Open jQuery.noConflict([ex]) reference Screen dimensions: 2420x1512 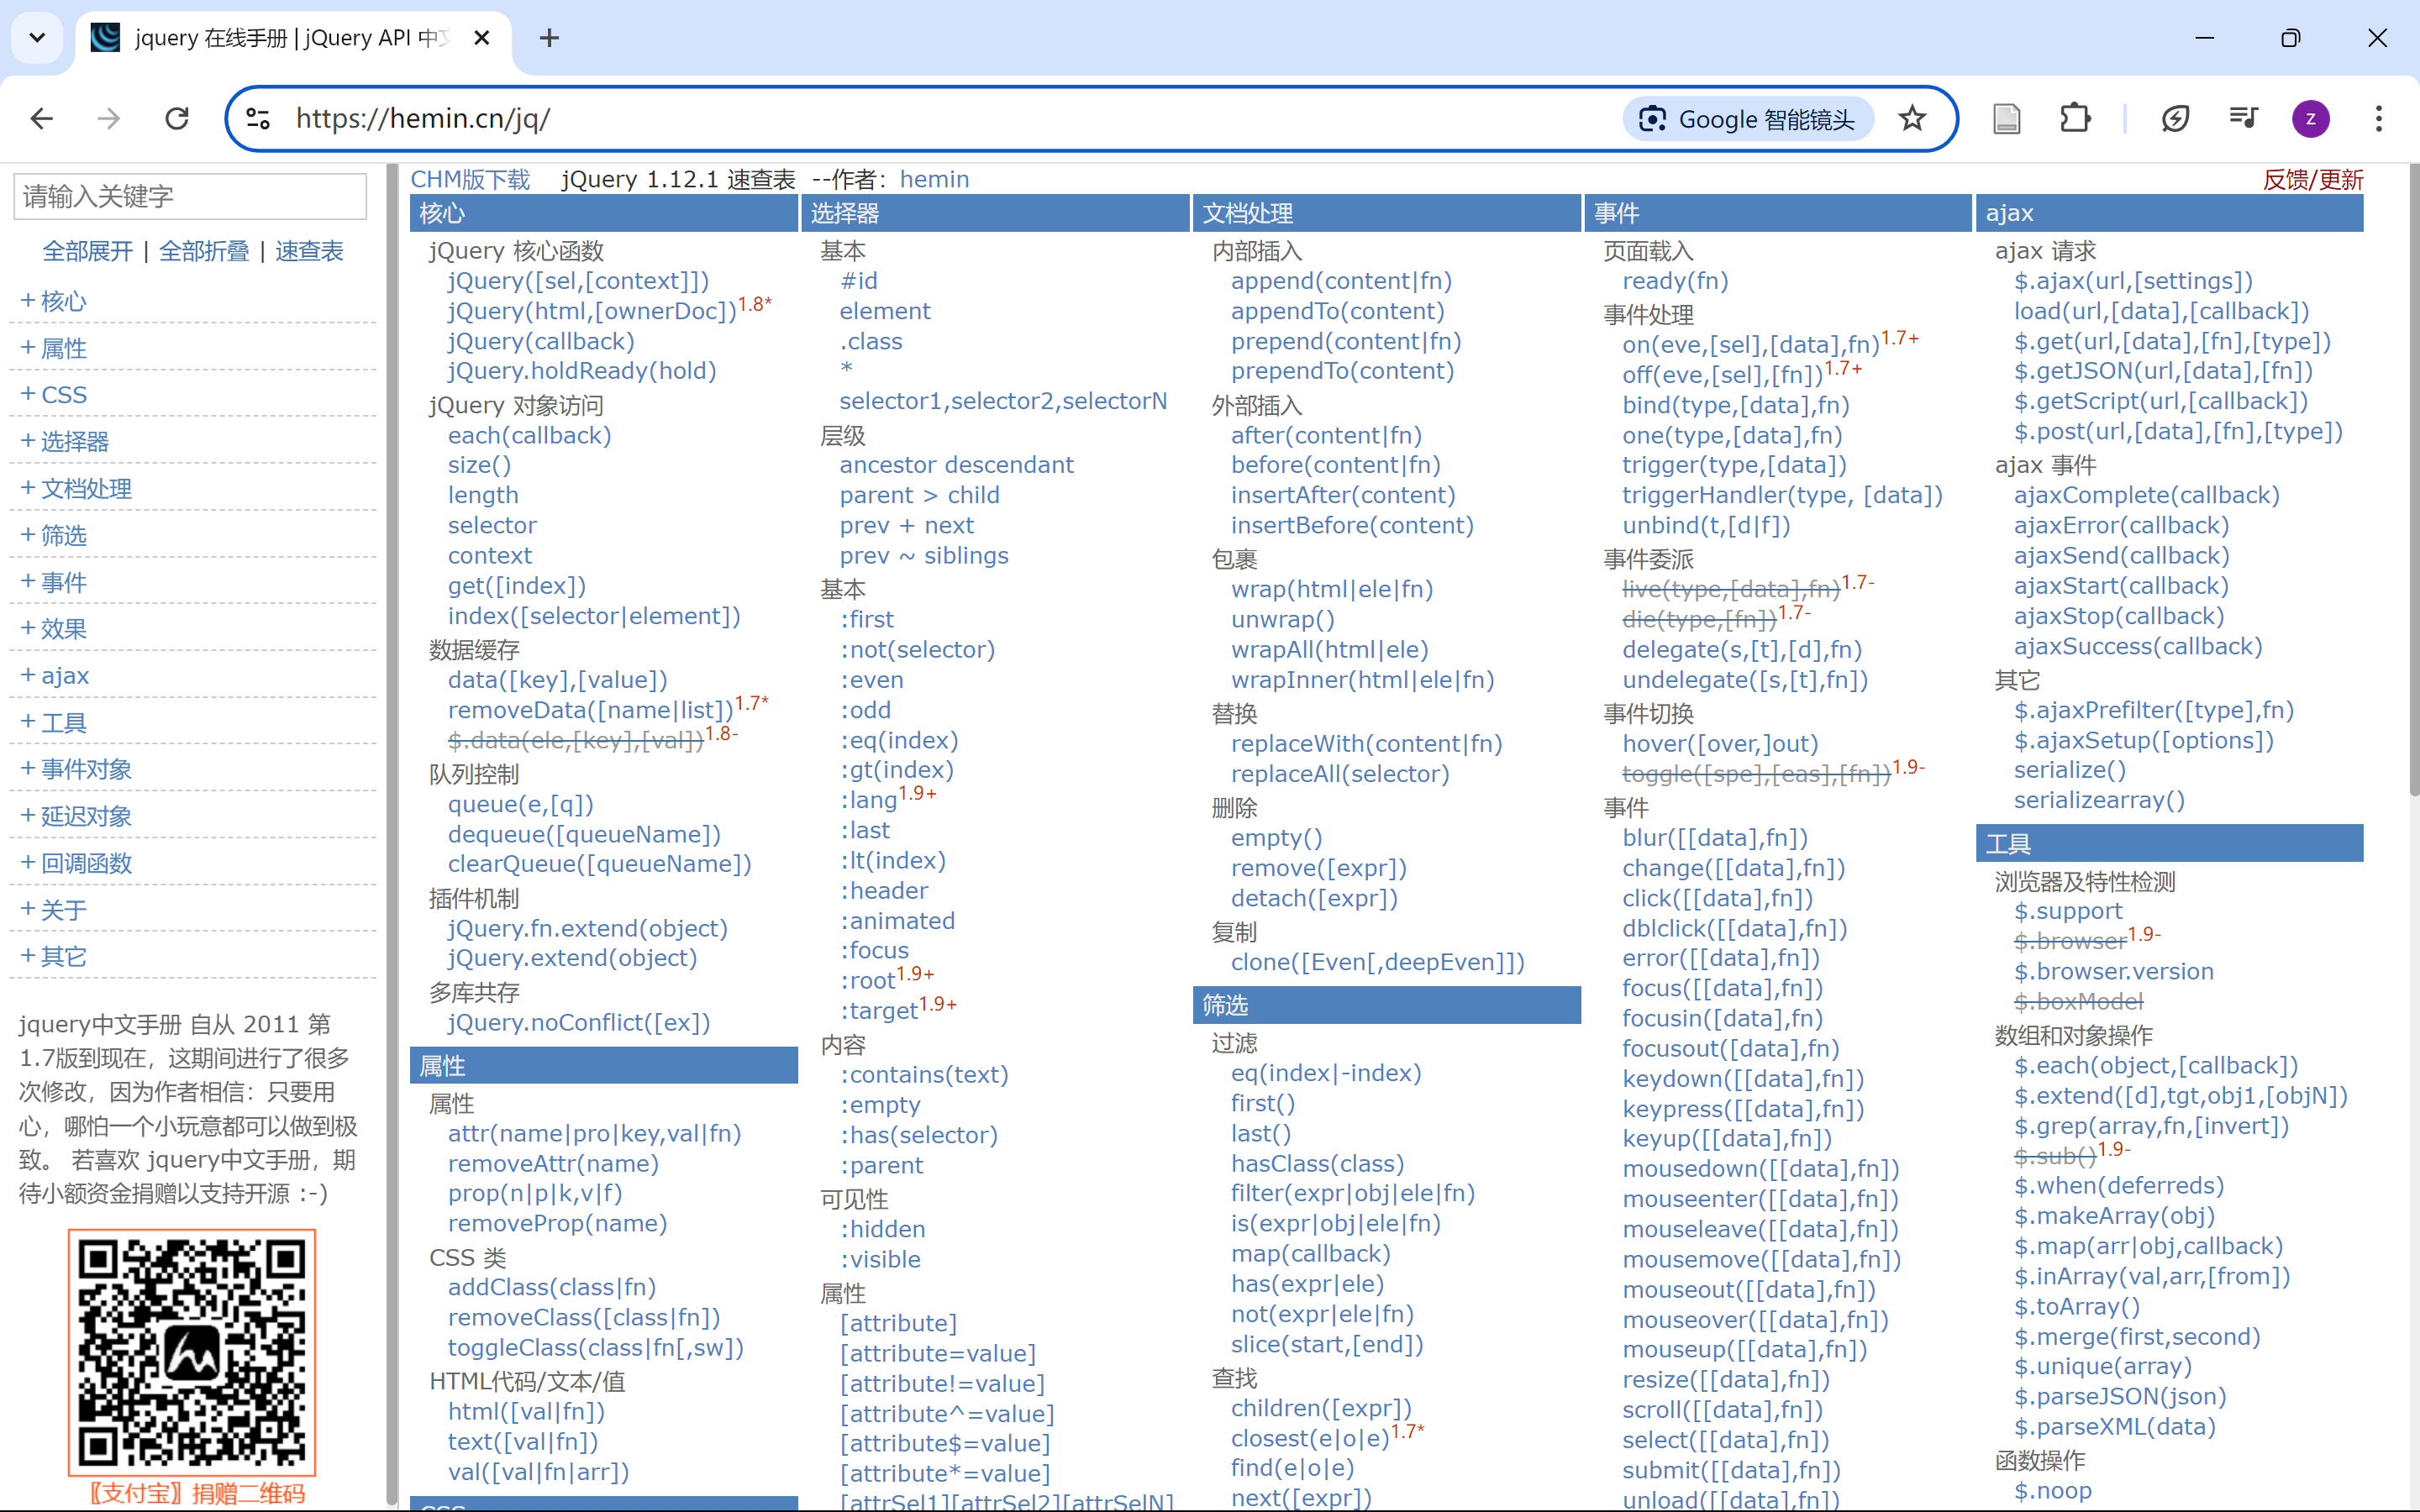click(579, 1023)
